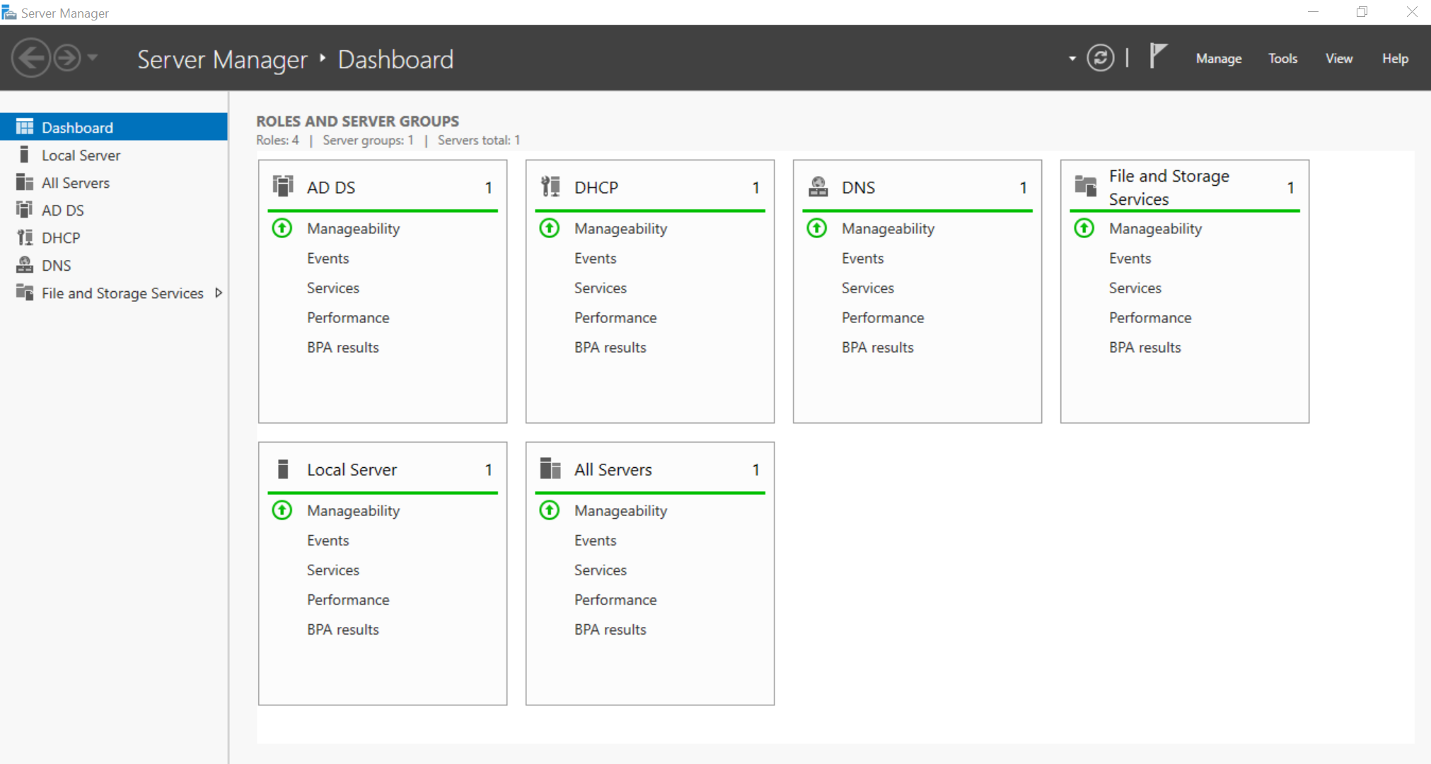Open File and Storage Services tile title
This screenshot has width=1431, height=764.
click(1169, 187)
